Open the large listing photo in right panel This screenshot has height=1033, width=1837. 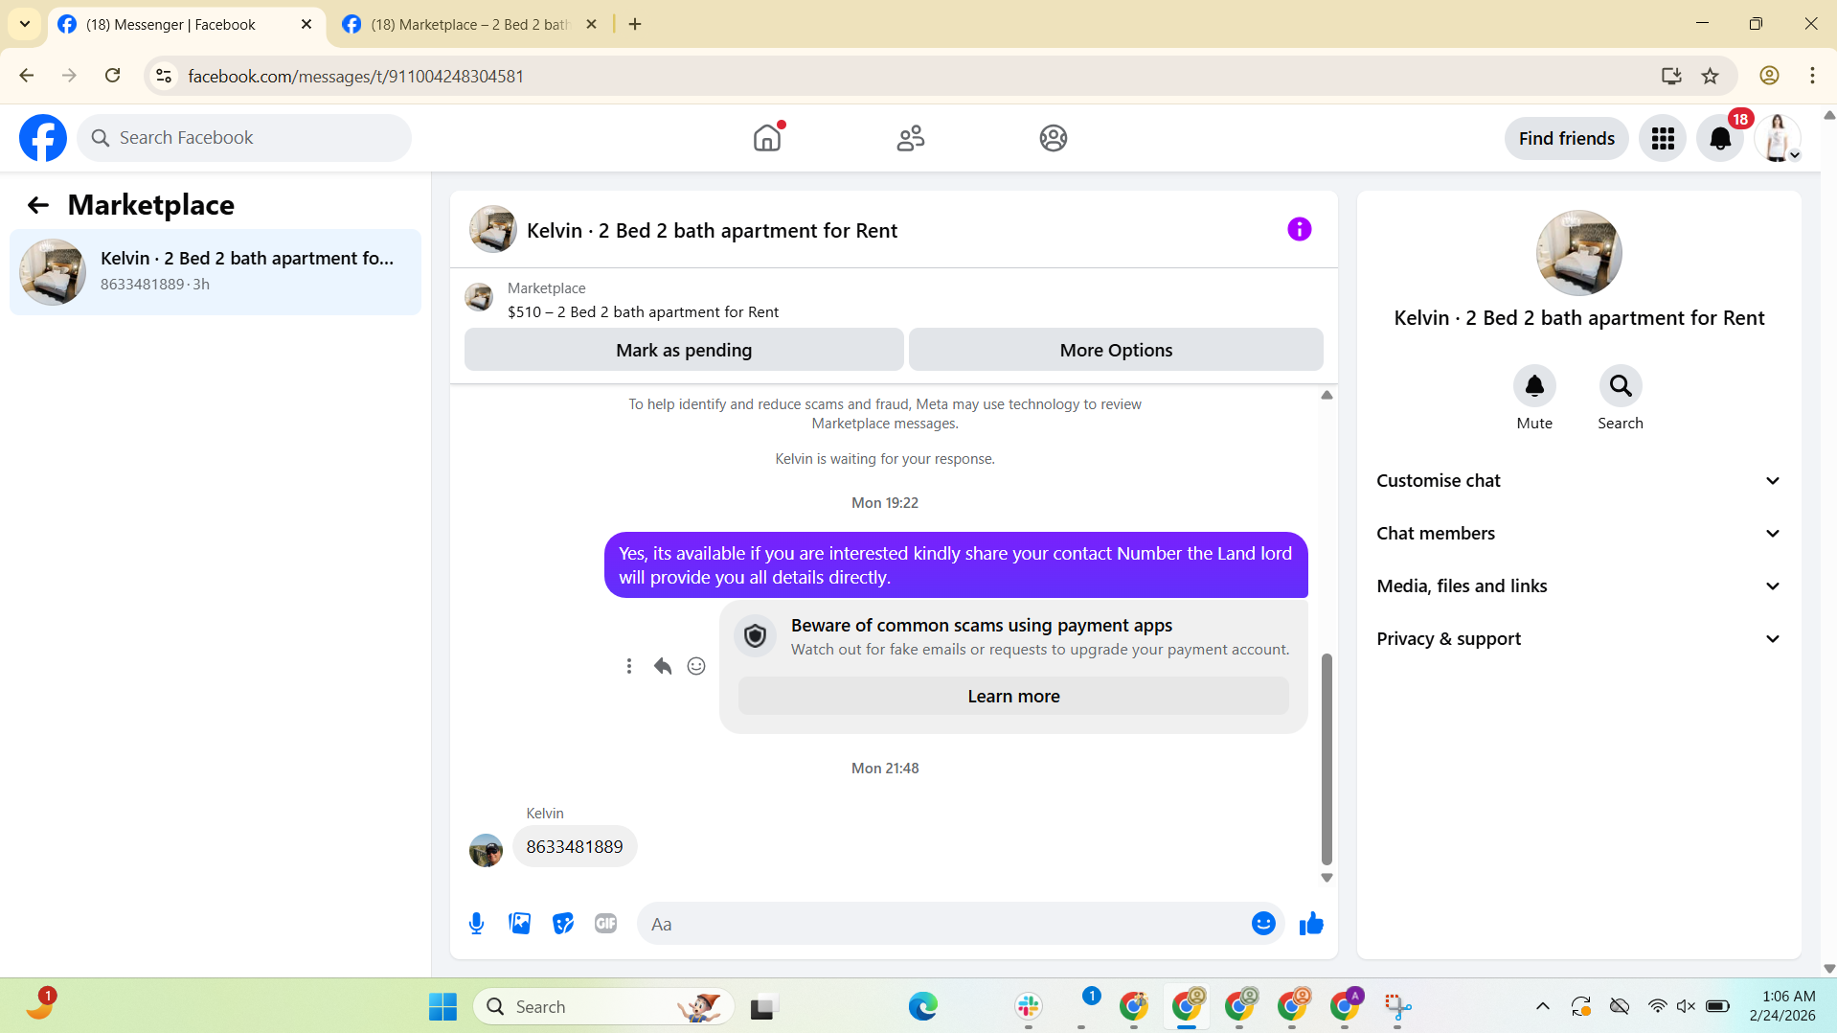[1578, 253]
